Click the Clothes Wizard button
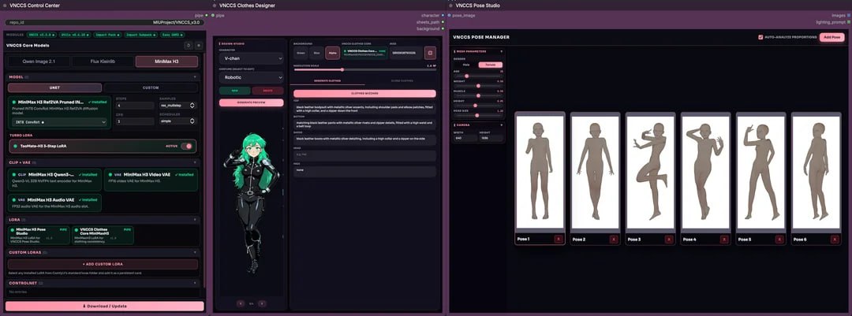This screenshot has height=316, width=852. (x=363, y=94)
